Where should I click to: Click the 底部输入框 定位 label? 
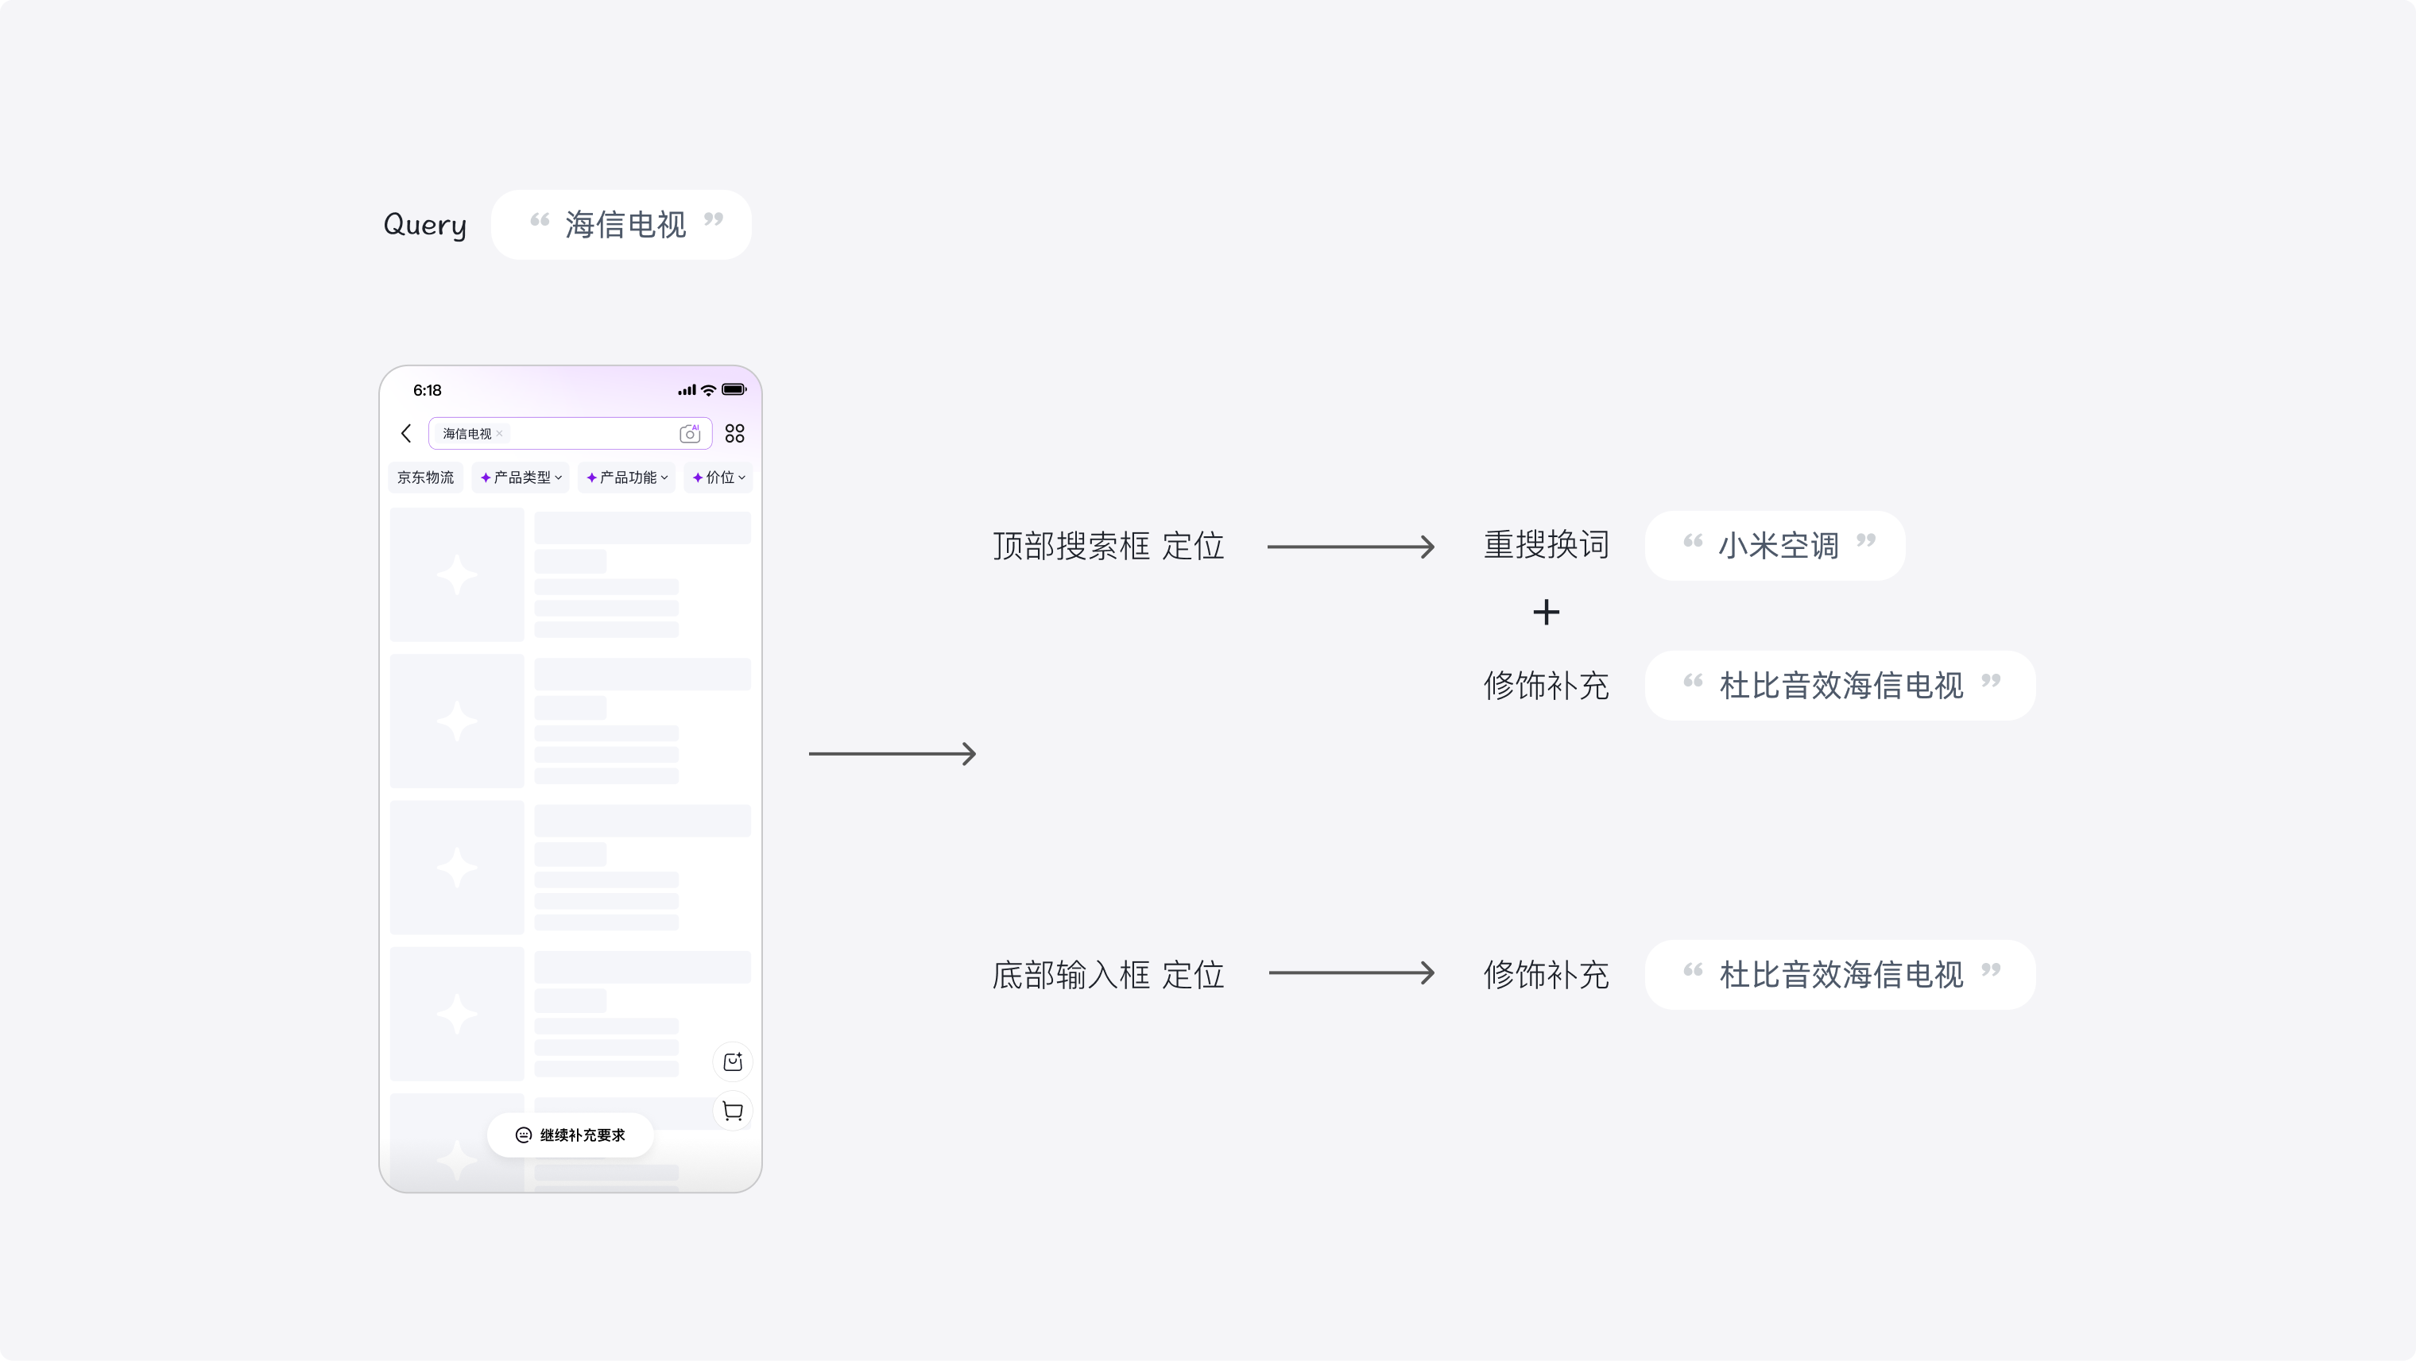pyautogui.click(x=1109, y=975)
